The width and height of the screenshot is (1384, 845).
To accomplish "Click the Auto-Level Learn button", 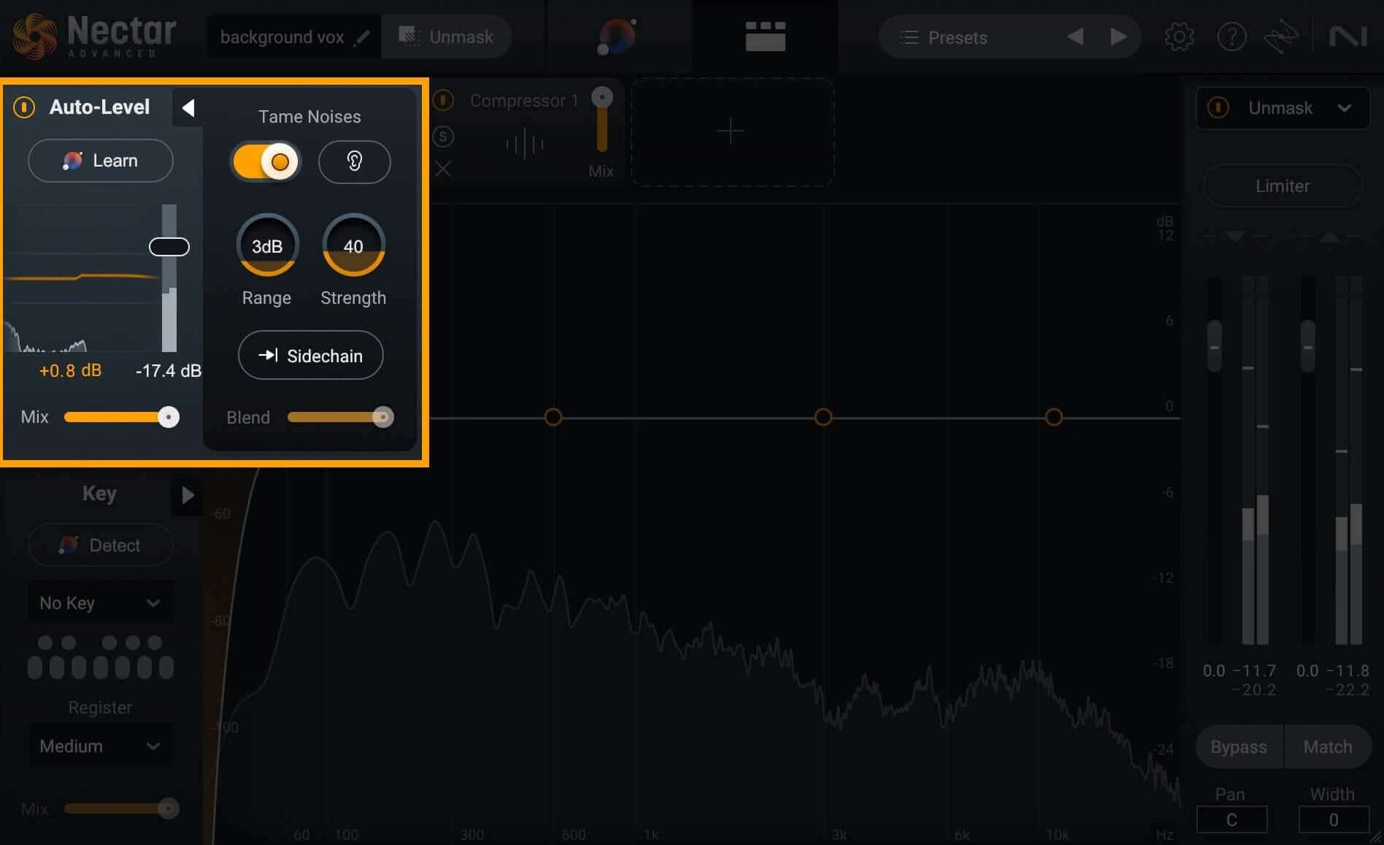I will [x=101, y=161].
